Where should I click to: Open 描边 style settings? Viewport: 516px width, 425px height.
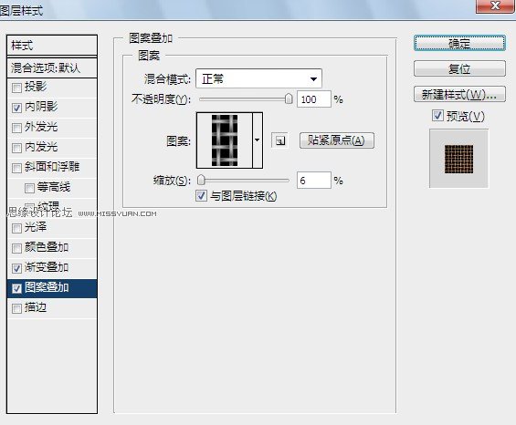(36, 307)
